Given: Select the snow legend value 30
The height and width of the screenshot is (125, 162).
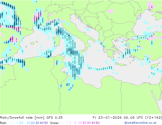Looking at the screenshot, I should pos(89,123).
